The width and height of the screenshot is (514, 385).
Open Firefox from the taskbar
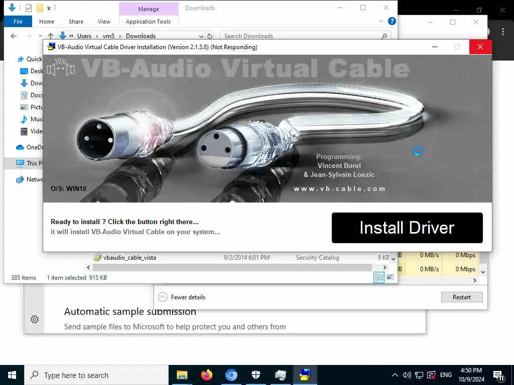click(x=206, y=375)
